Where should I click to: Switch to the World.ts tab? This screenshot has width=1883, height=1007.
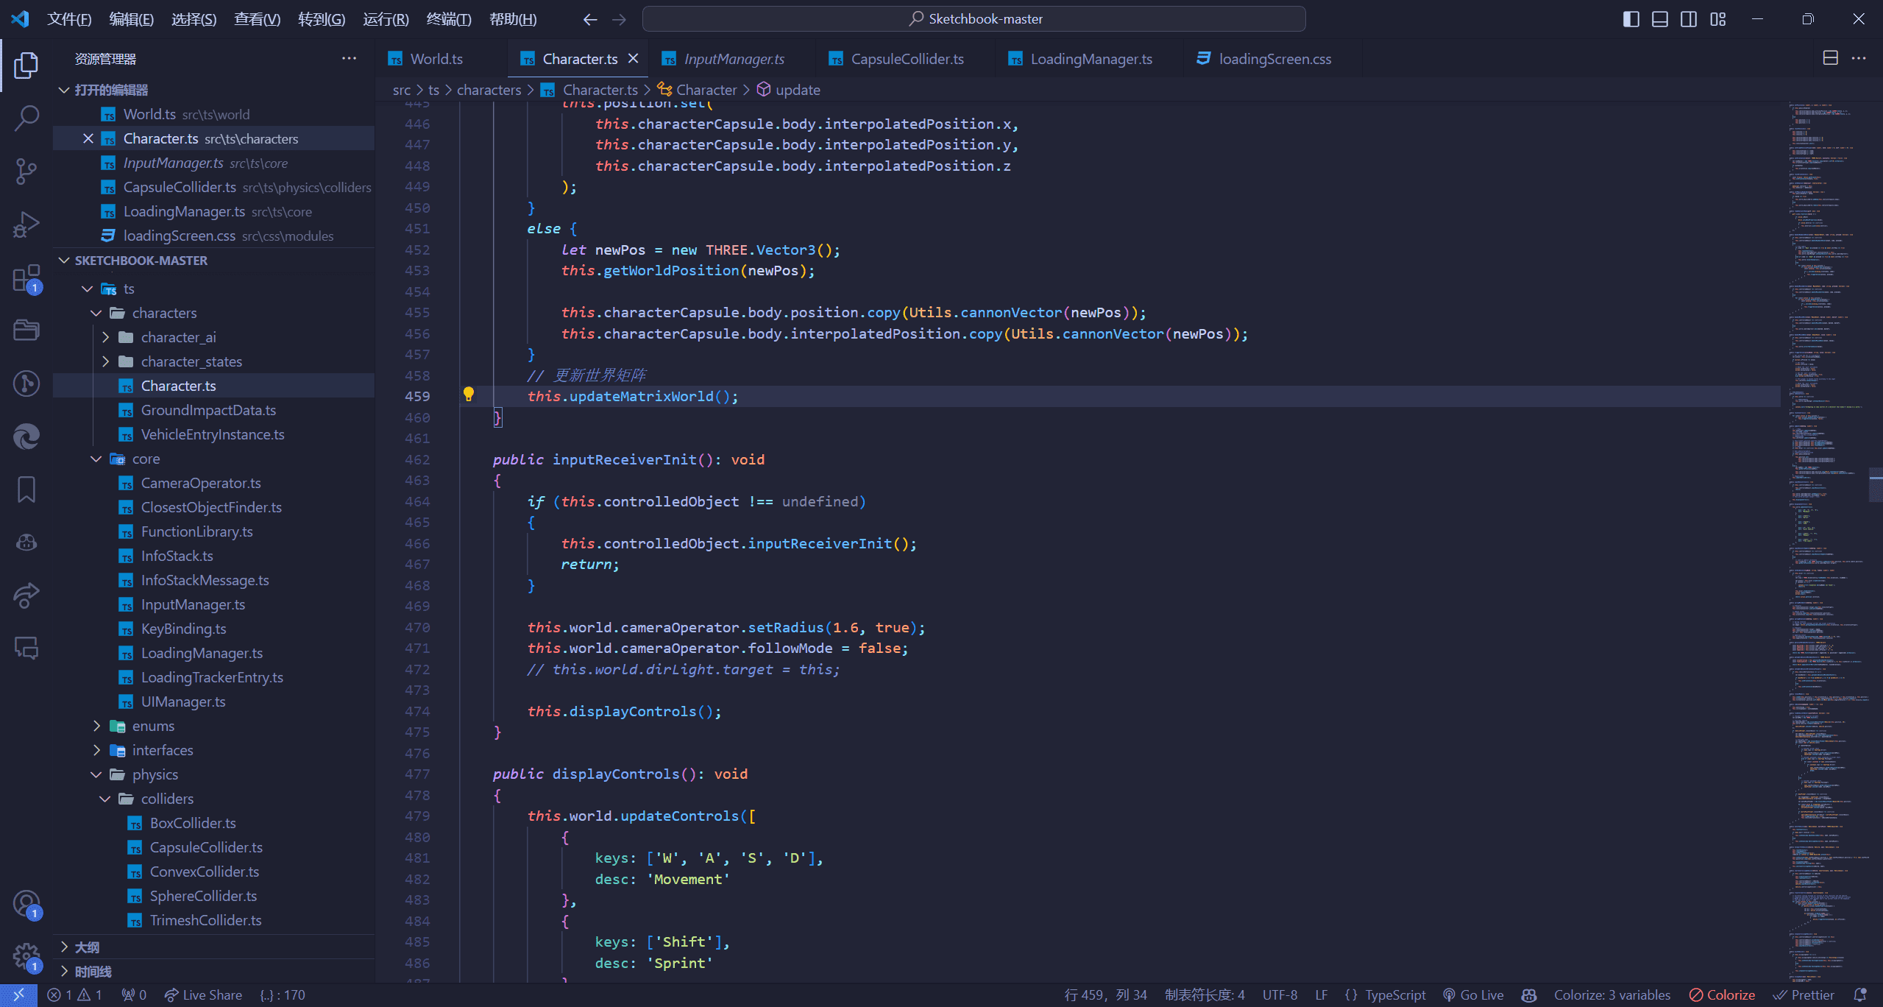pos(436,59)
